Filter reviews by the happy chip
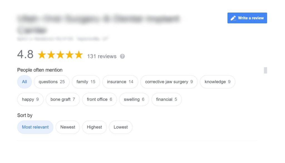 [30, 99]
